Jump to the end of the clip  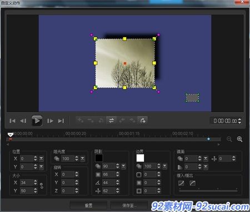(61, 121)
